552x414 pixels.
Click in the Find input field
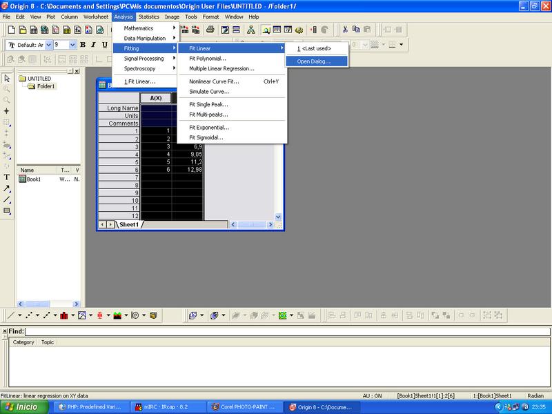tap(276, 332)
